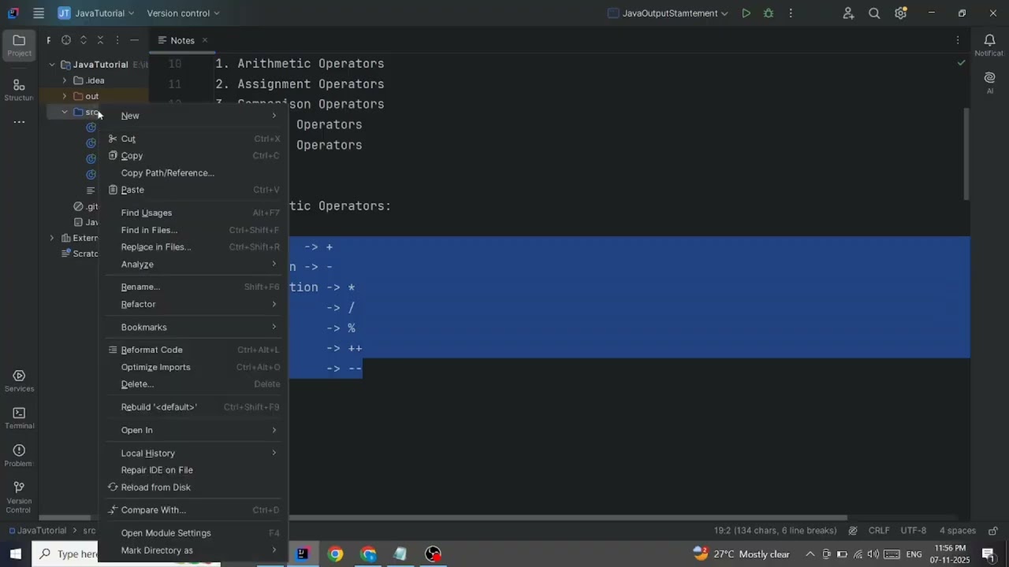
Task: Open the Services tool window
Action: pyautogui.click(x=19, y=381)
